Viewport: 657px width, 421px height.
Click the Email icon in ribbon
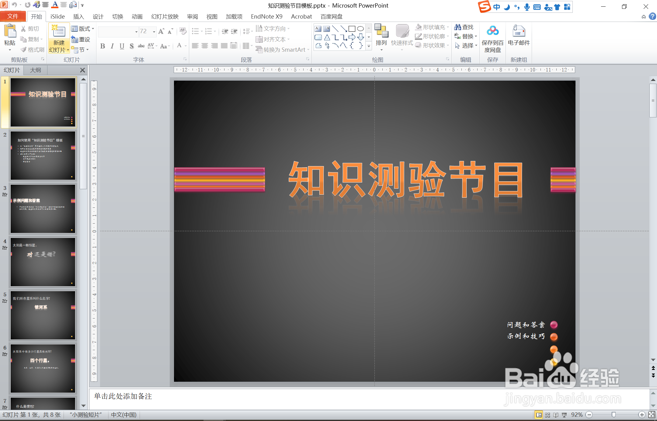pos(519,31)
